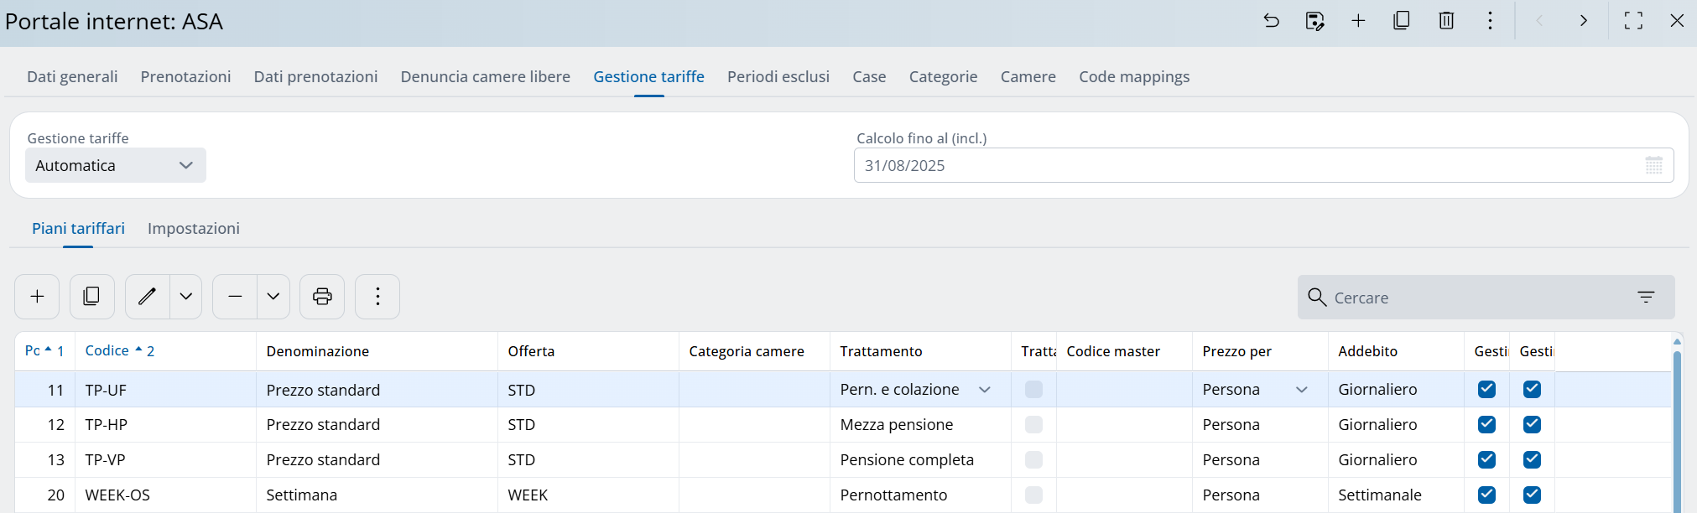Viewport: 1697px width, 513px height.
Task: Copy selected rate plan in grid toolbar
Action: 92,297
